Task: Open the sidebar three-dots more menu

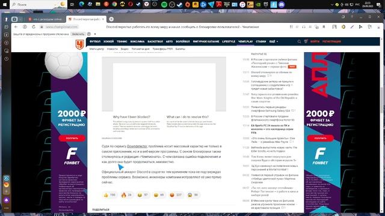Action: [x=7, y=208]
